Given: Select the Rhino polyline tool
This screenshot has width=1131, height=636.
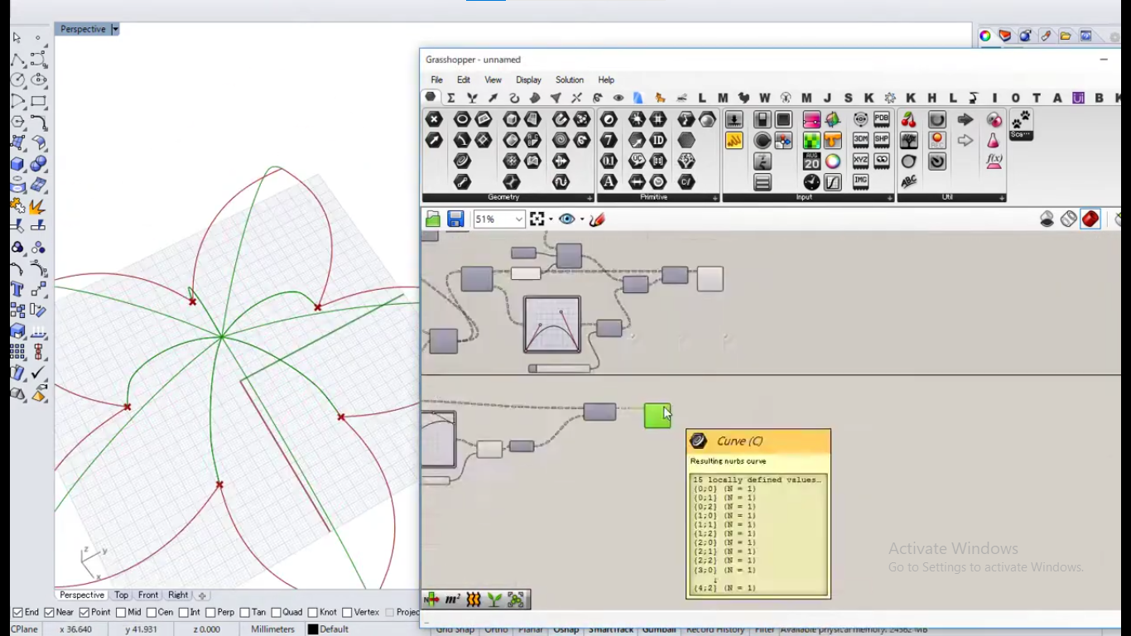Looking at the screenshot, I should click(17, 60).
